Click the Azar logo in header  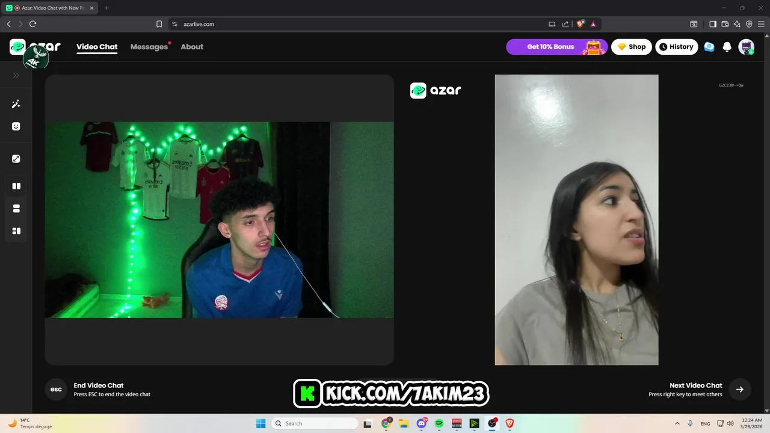(x=35, y=47)
